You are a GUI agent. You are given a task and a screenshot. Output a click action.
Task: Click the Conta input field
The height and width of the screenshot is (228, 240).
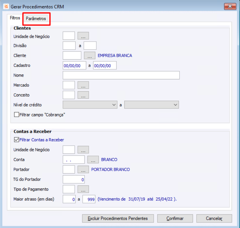[74, 160]
